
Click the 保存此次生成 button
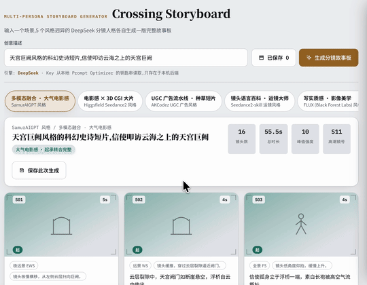tap(39, 170)
